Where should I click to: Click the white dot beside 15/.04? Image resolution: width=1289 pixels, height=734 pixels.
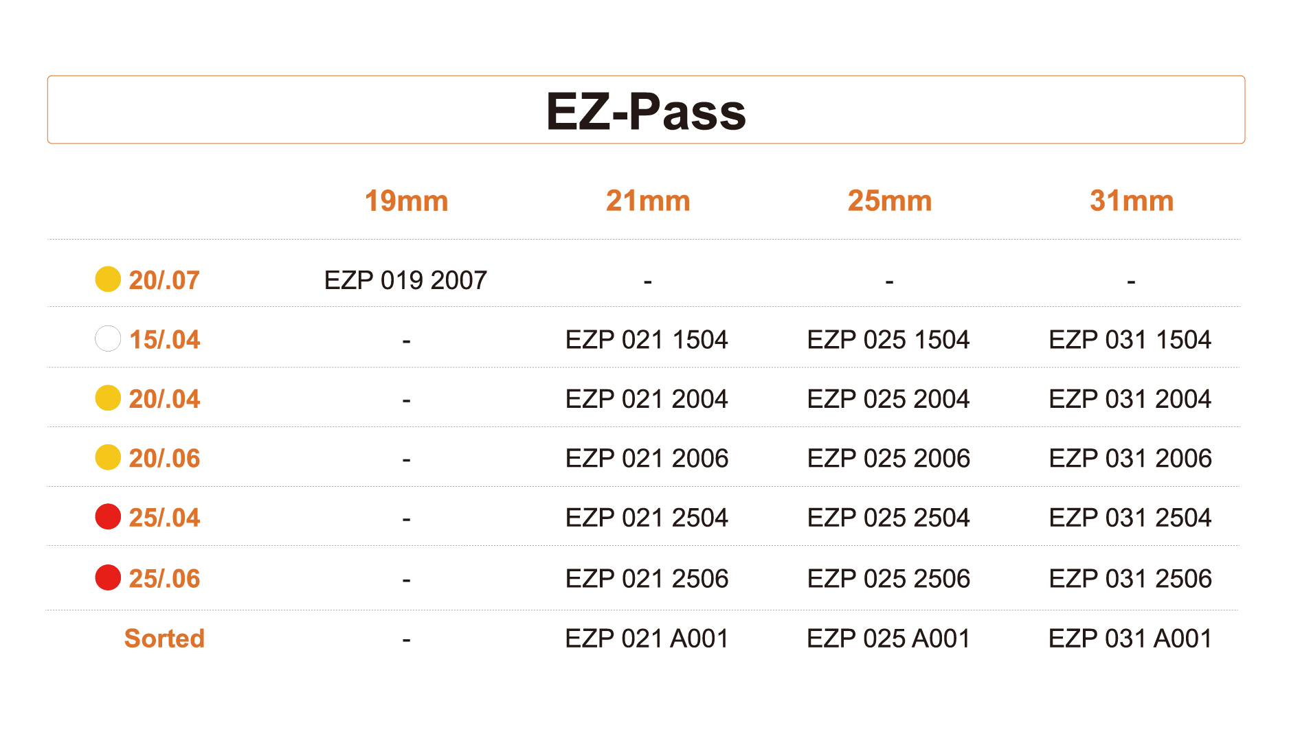coord(108,339)
